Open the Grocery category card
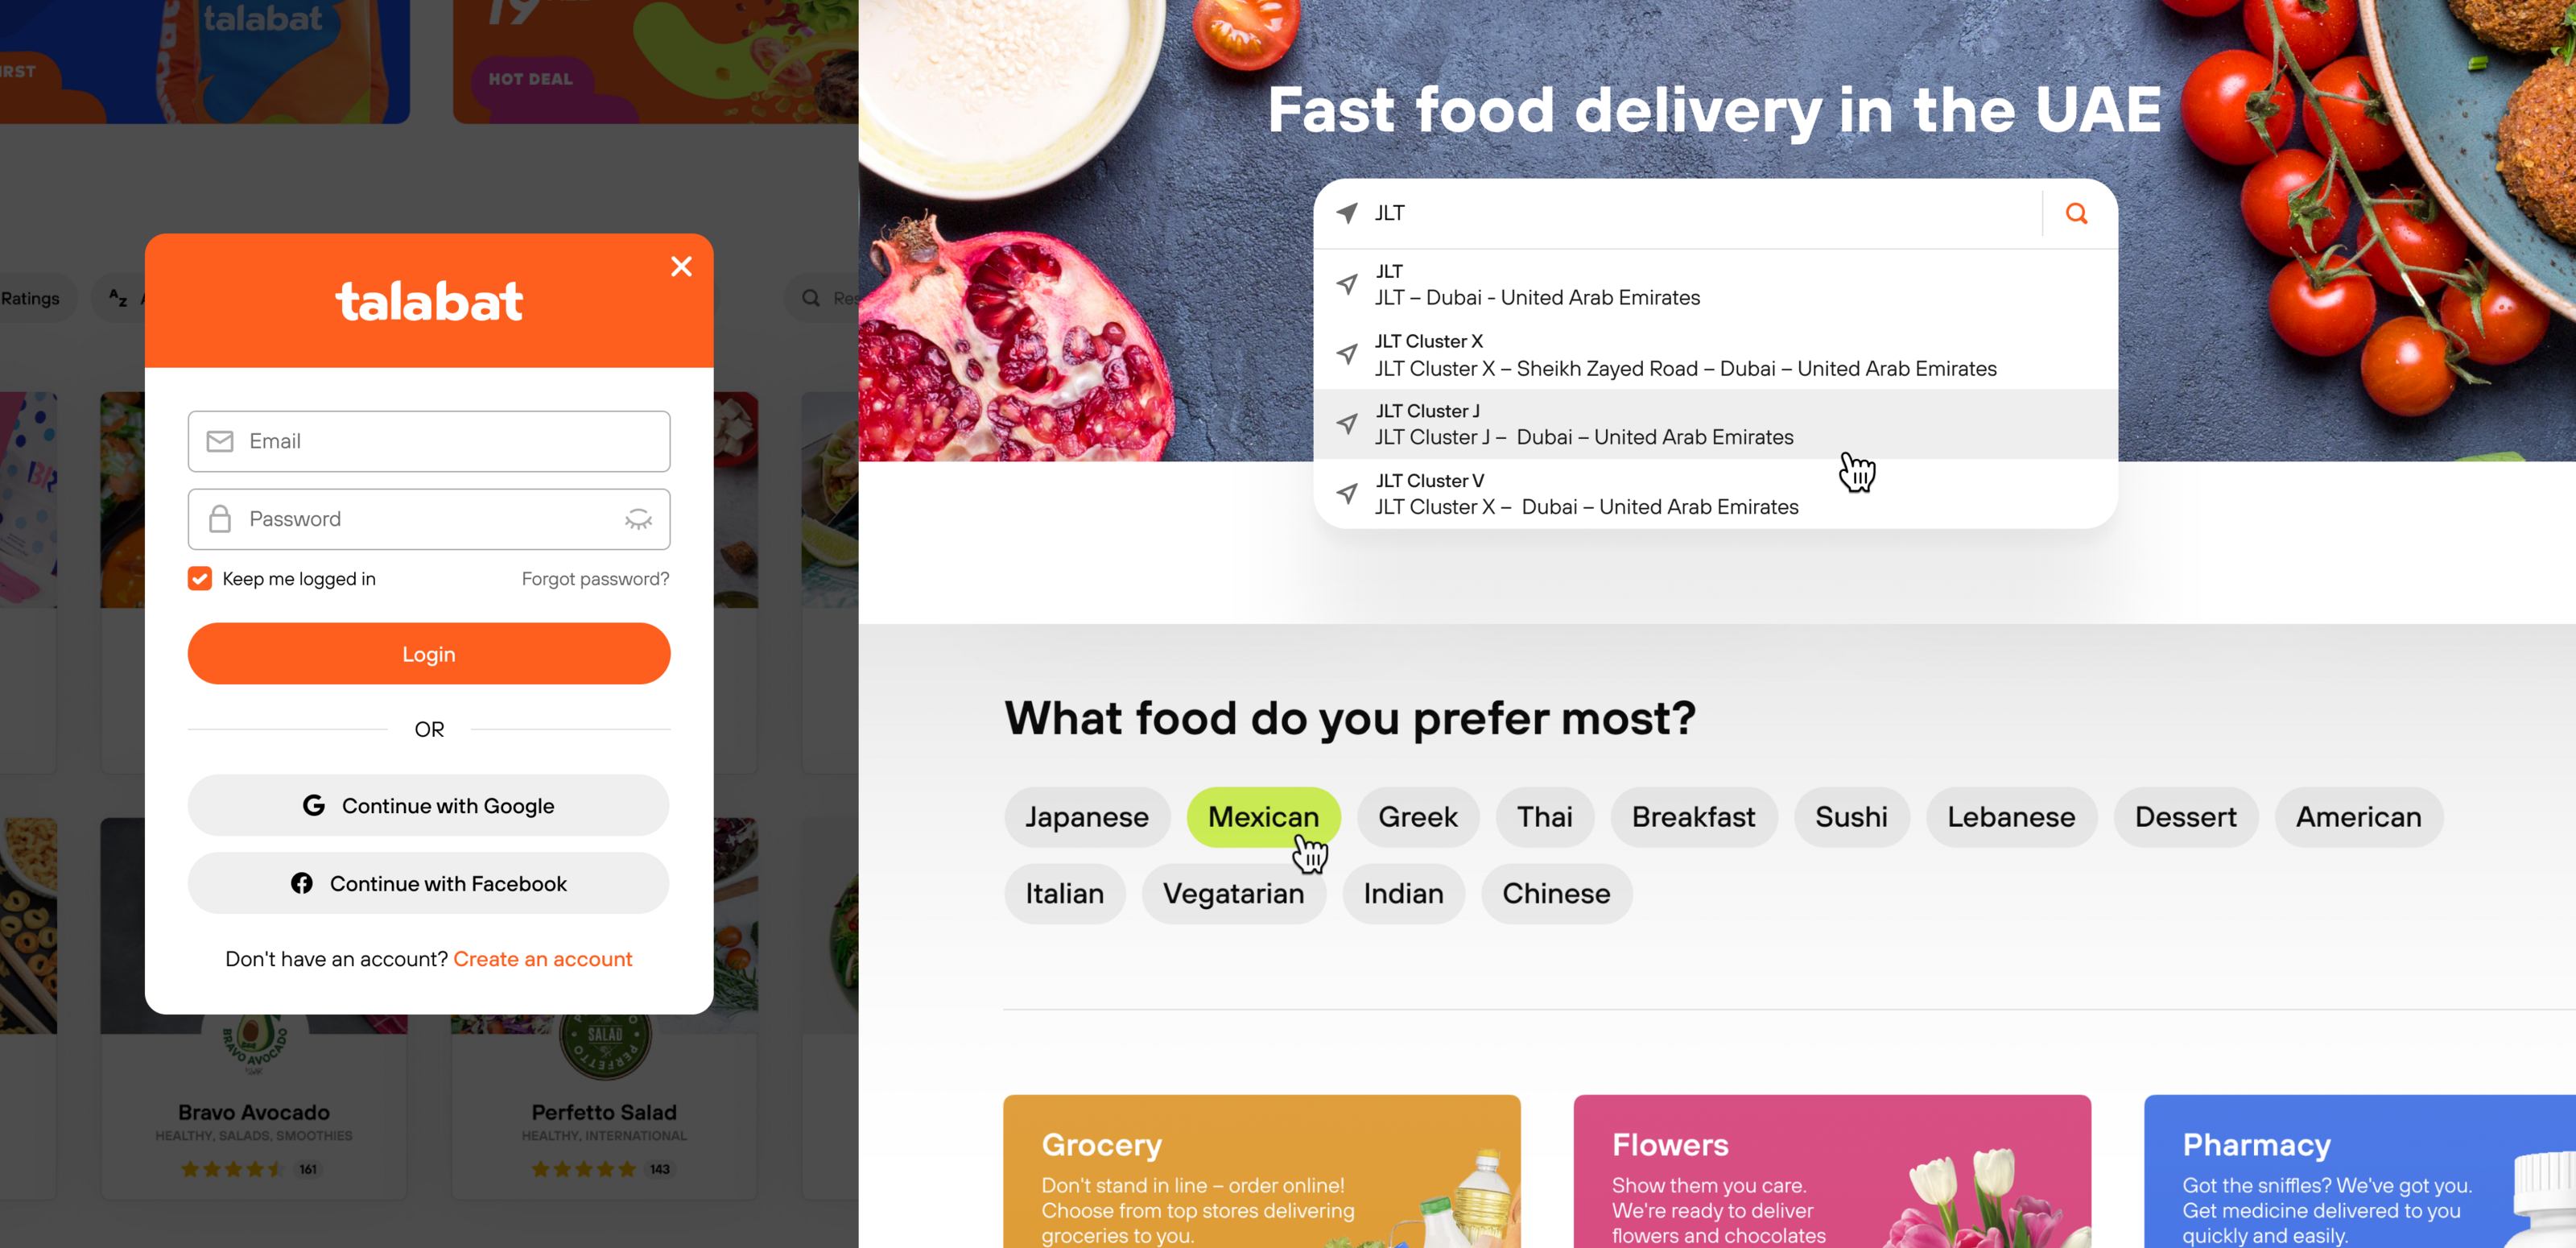 pyautogui.click(x=1262, y=1171)
